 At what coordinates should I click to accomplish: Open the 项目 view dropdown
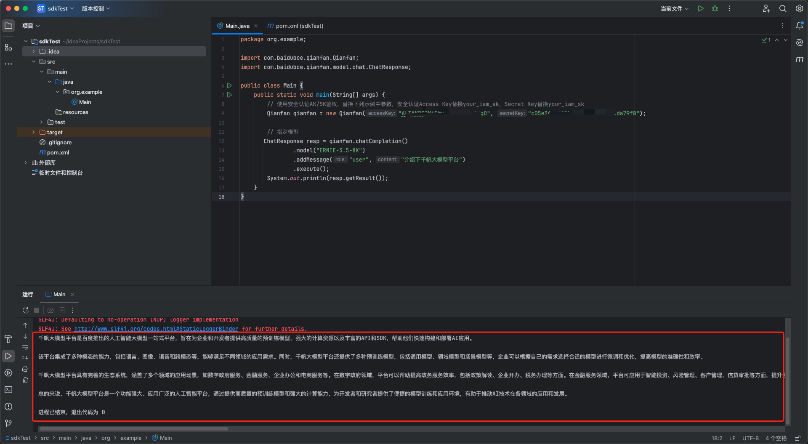31,26
